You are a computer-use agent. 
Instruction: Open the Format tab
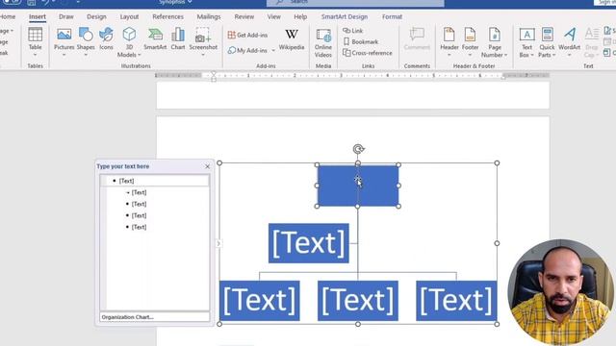(392, 17)
